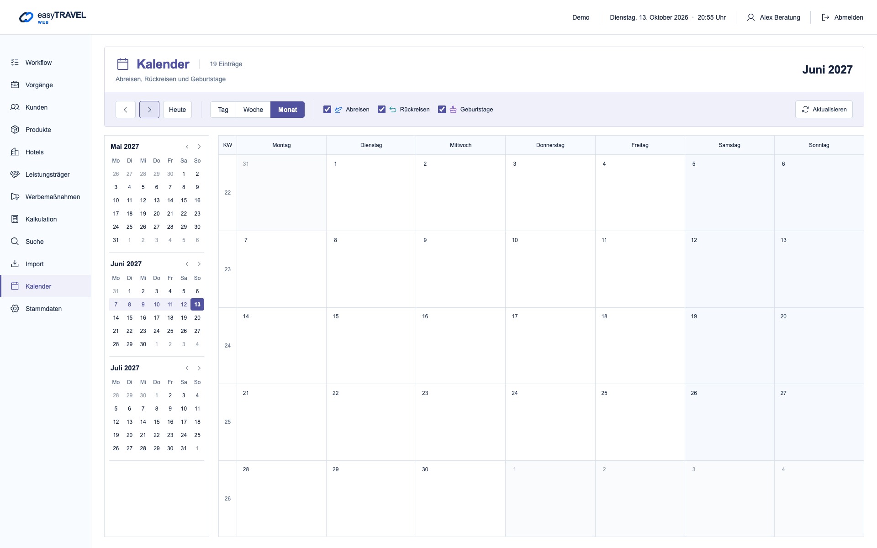Click the refresh icon in Aktualisieren

pos(805,110)
